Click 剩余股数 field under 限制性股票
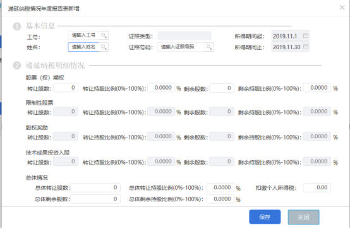Viewport: 350px width, 229px height. 222,112
